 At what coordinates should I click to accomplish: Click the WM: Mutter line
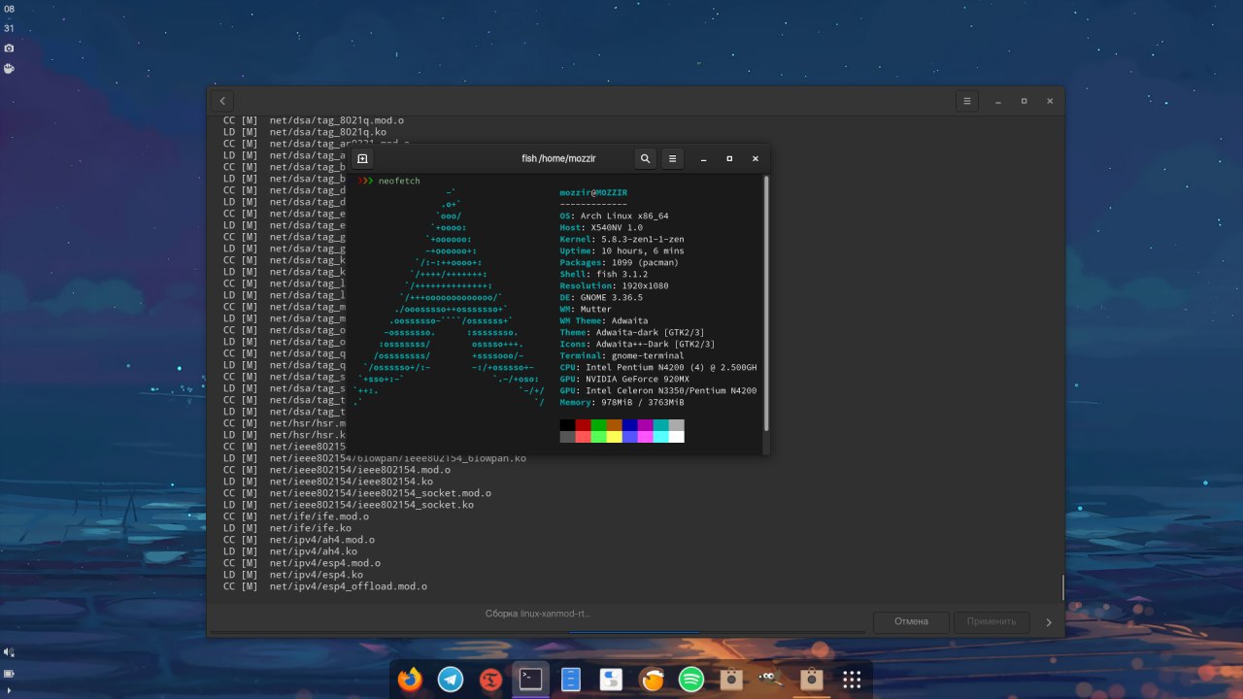pyautogui.click(x=586, y=310)
